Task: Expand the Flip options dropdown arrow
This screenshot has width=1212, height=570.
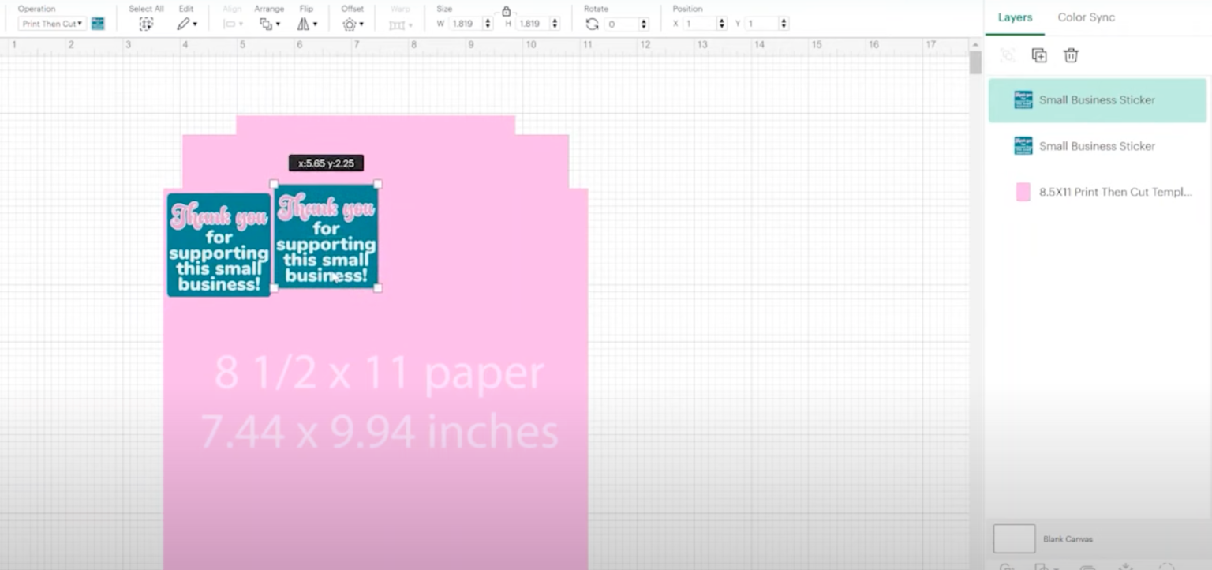Action: 316,24
